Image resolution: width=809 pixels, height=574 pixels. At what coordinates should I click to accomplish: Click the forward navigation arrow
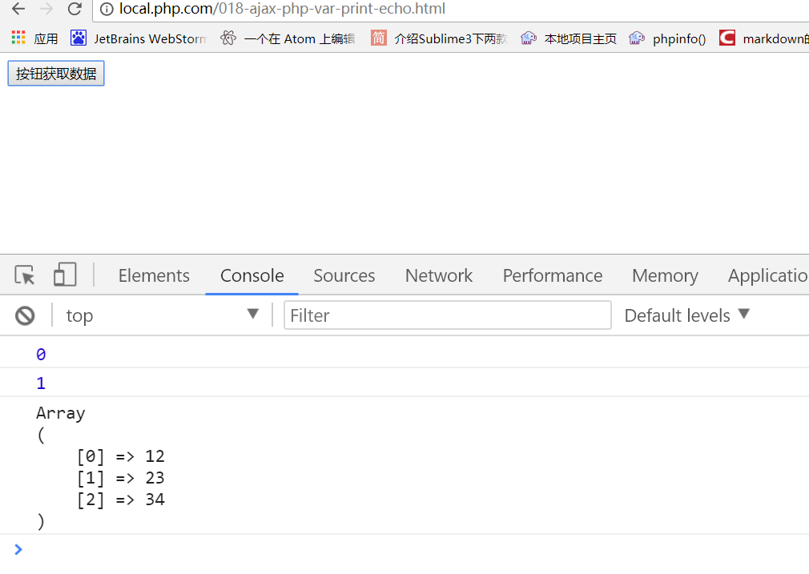46,9
